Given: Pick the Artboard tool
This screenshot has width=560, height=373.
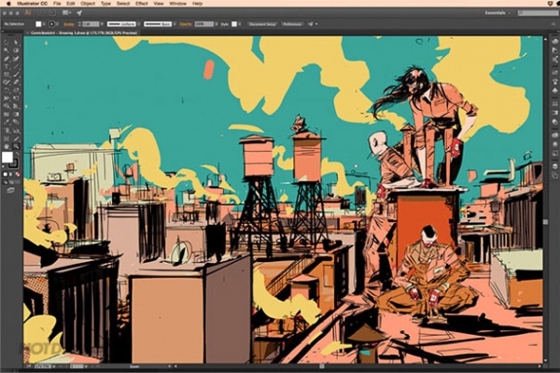Looking at the screenshot, I should click(7, 139).
